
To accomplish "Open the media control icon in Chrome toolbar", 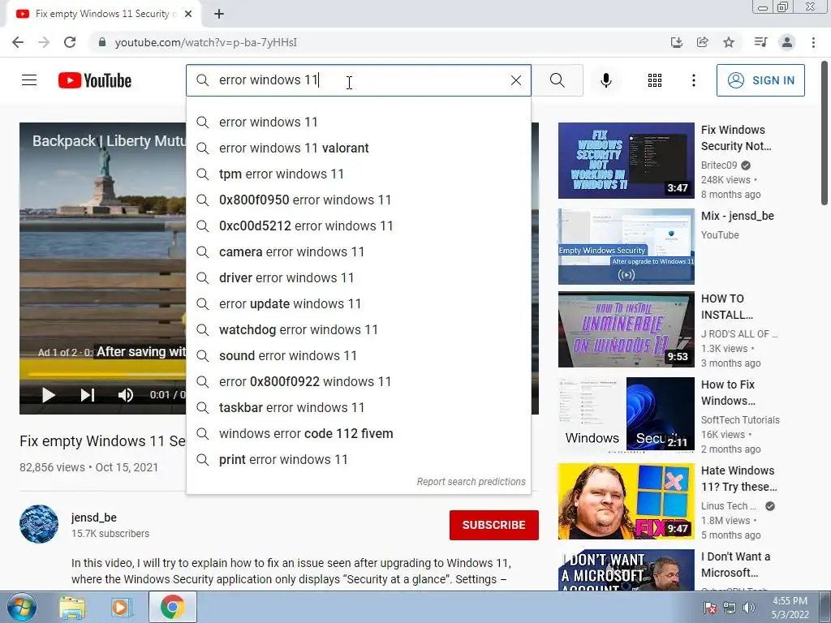I will pos(760,42).
